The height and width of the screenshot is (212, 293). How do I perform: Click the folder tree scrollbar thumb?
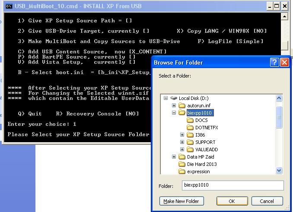point(279,117)
